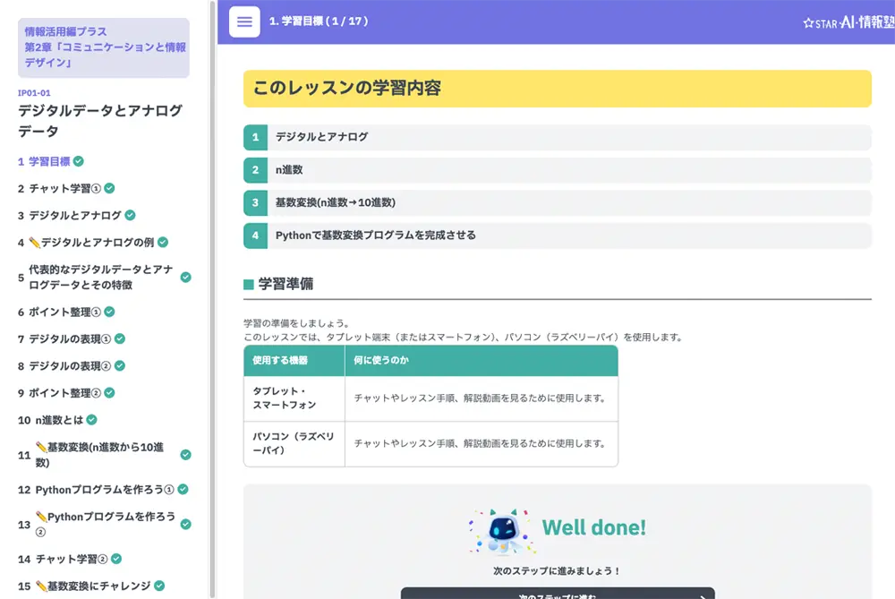This screenshot has width=895, height=599.
Task: Go to step 4 デジタルとアナログの例
Action: pyautogui.click(x=93, y=242)
